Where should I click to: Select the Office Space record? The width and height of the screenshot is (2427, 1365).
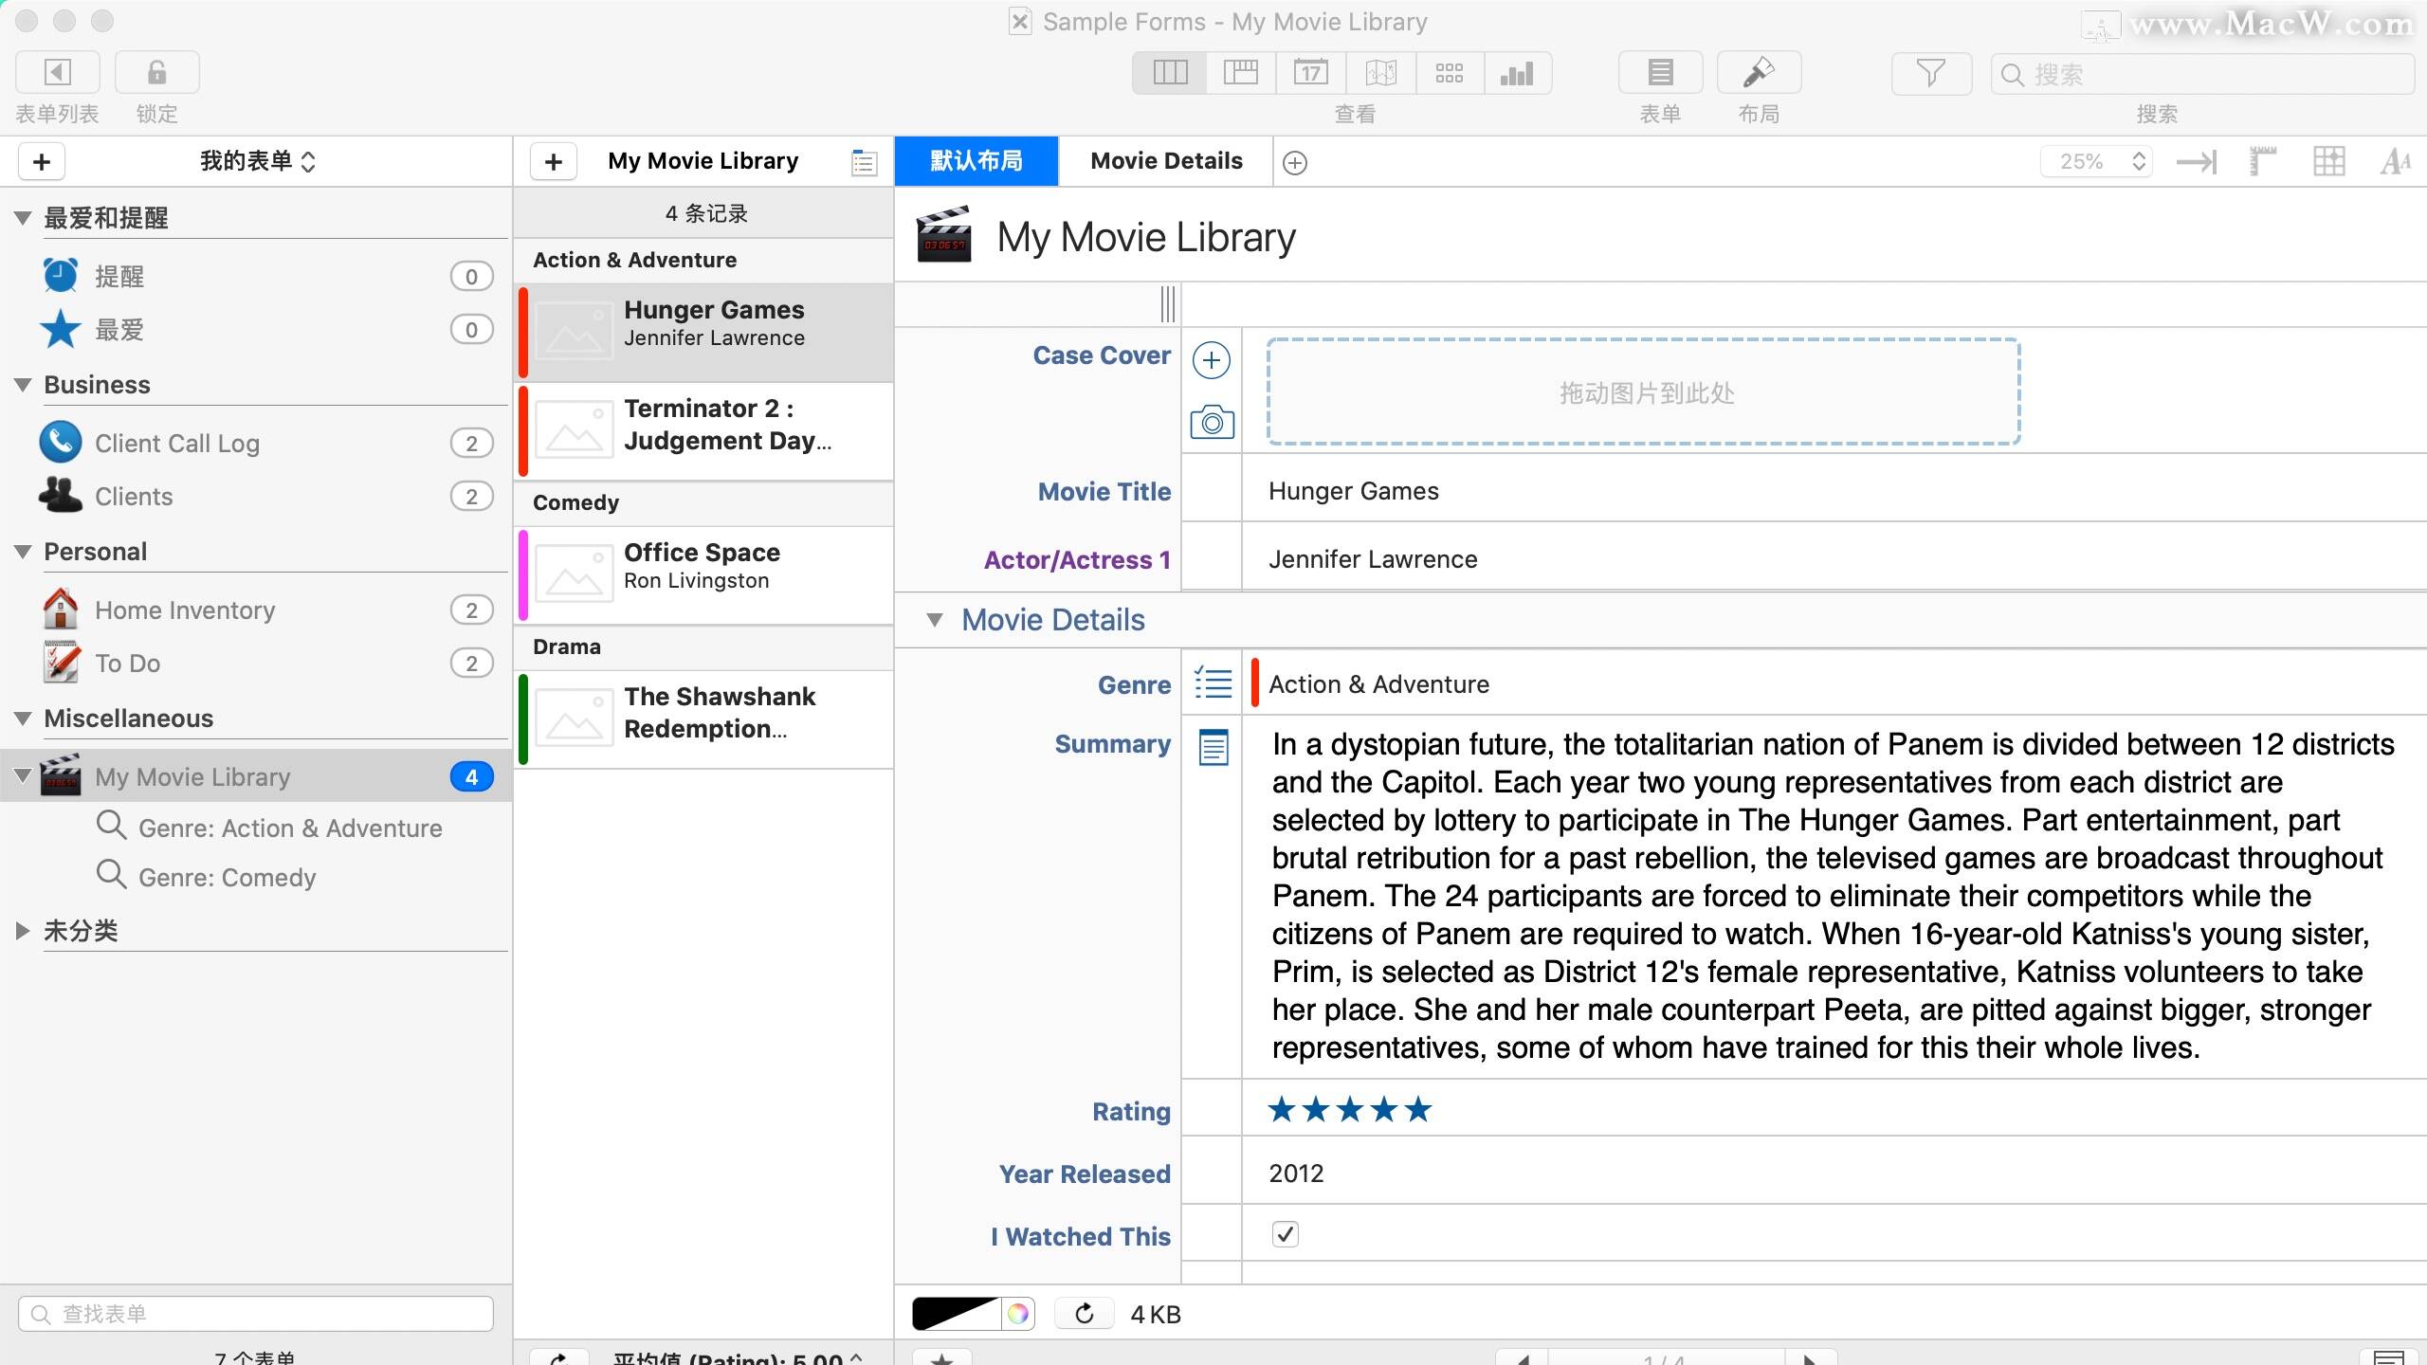pyautogui.click(x=705, y=574)
